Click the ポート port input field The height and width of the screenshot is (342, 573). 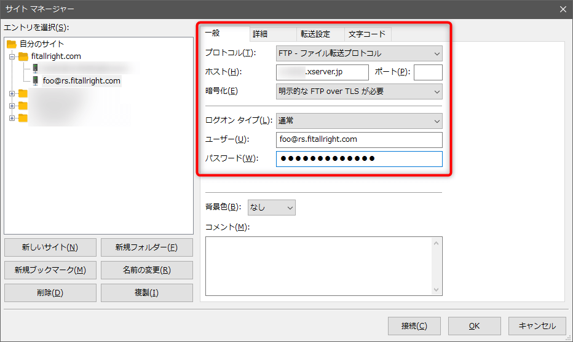[428, 72]
